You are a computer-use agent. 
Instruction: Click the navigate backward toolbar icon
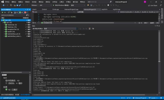(4, 5)
